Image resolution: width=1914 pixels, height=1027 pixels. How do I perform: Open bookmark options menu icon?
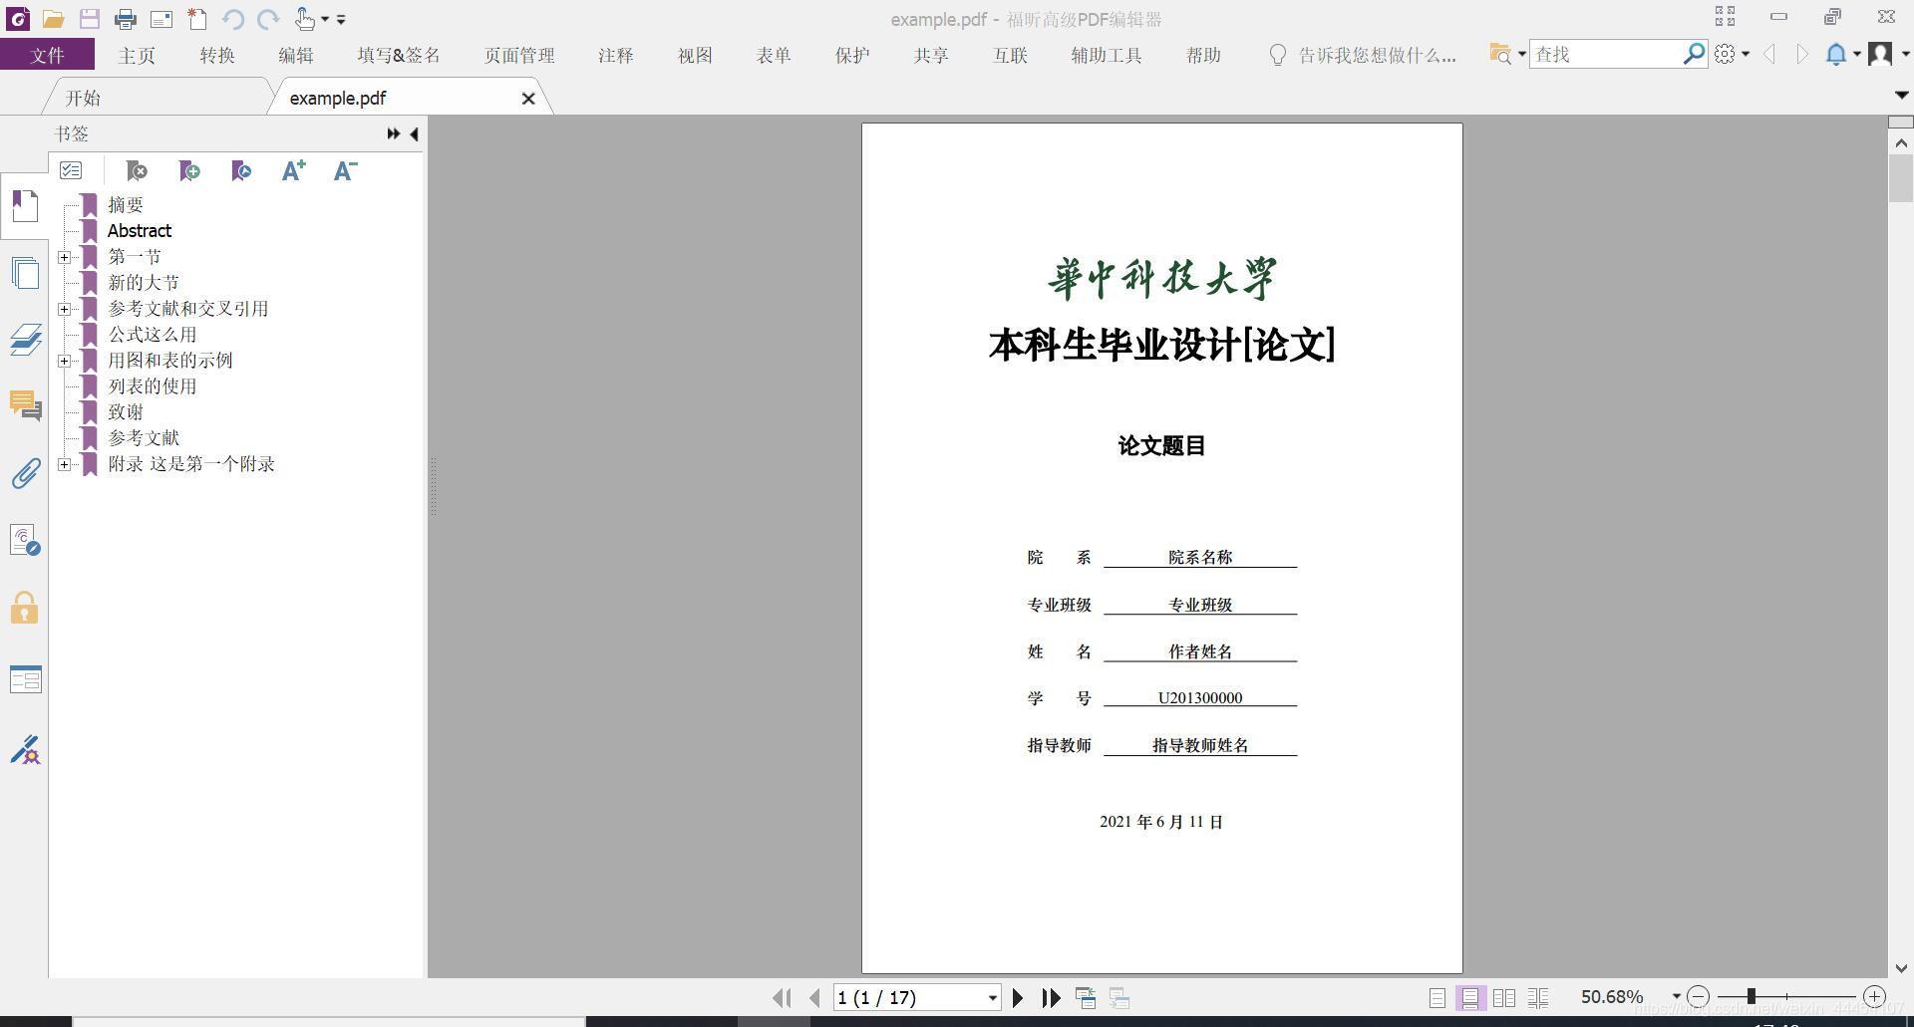71,170
